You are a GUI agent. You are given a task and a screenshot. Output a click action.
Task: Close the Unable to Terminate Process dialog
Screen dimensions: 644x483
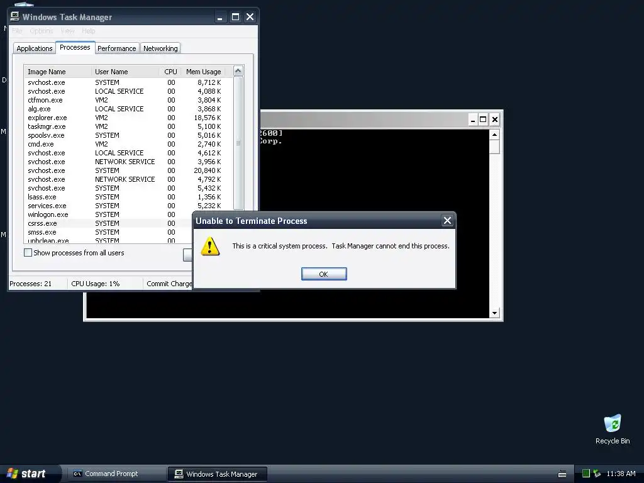[447, 221]
